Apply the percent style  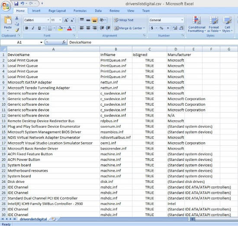pyautogui.click(x=161, y=28)
